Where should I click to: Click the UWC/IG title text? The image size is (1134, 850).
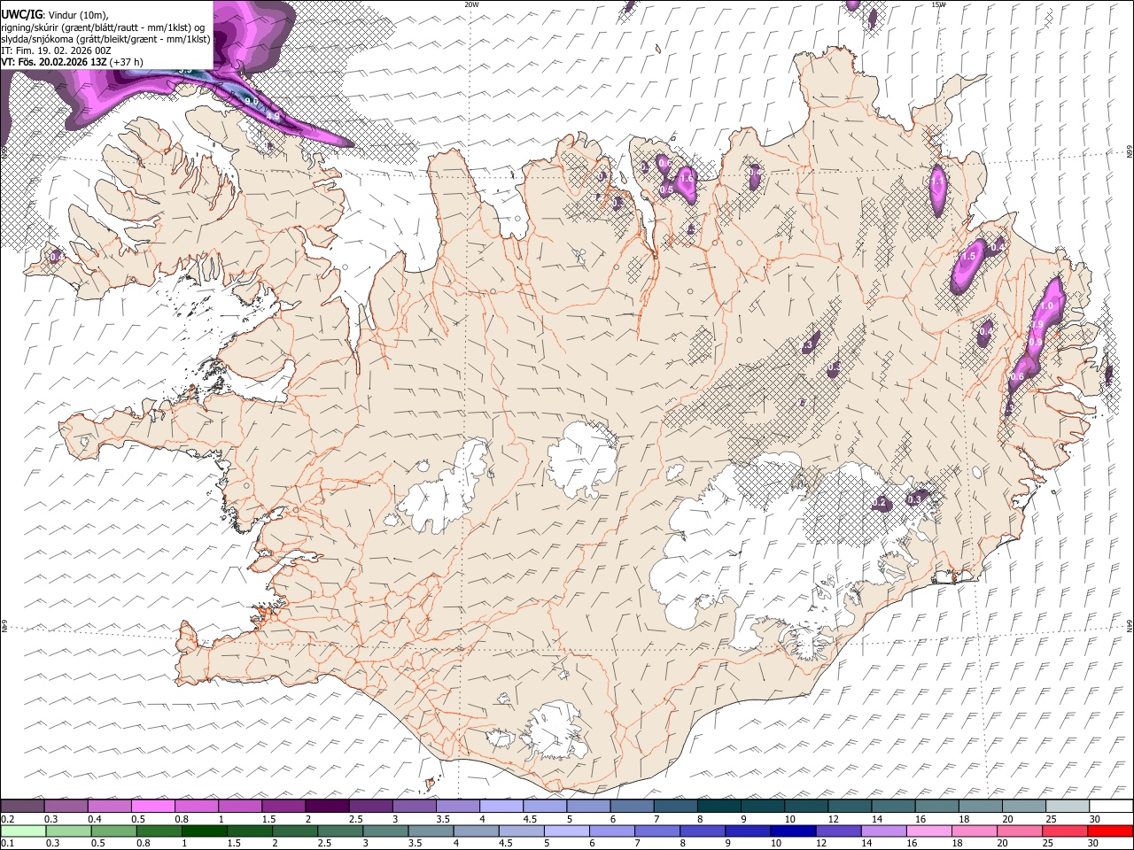pos(20,15)
